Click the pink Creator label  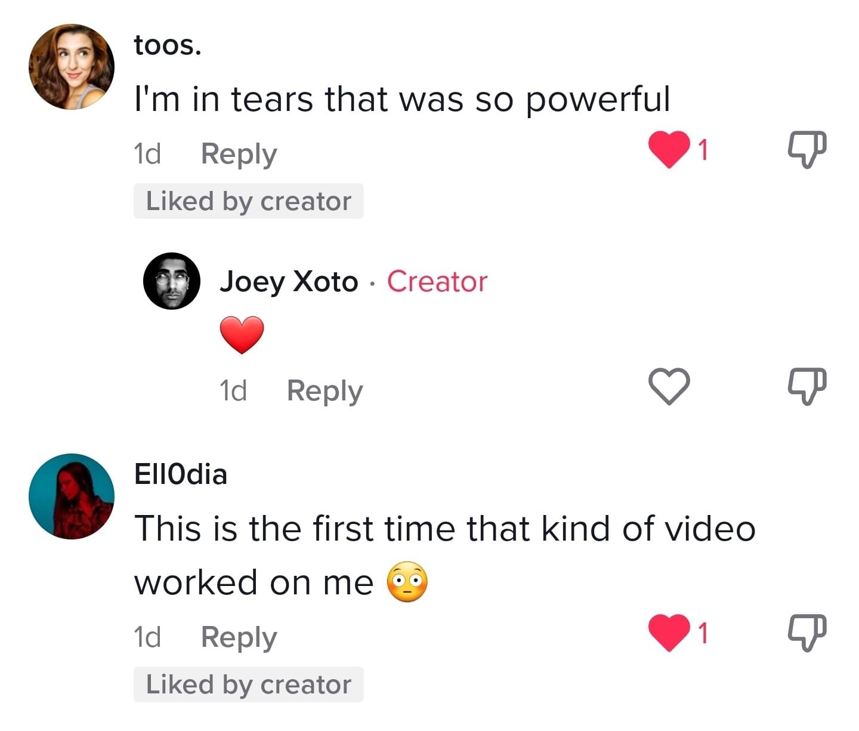point(437,281)
